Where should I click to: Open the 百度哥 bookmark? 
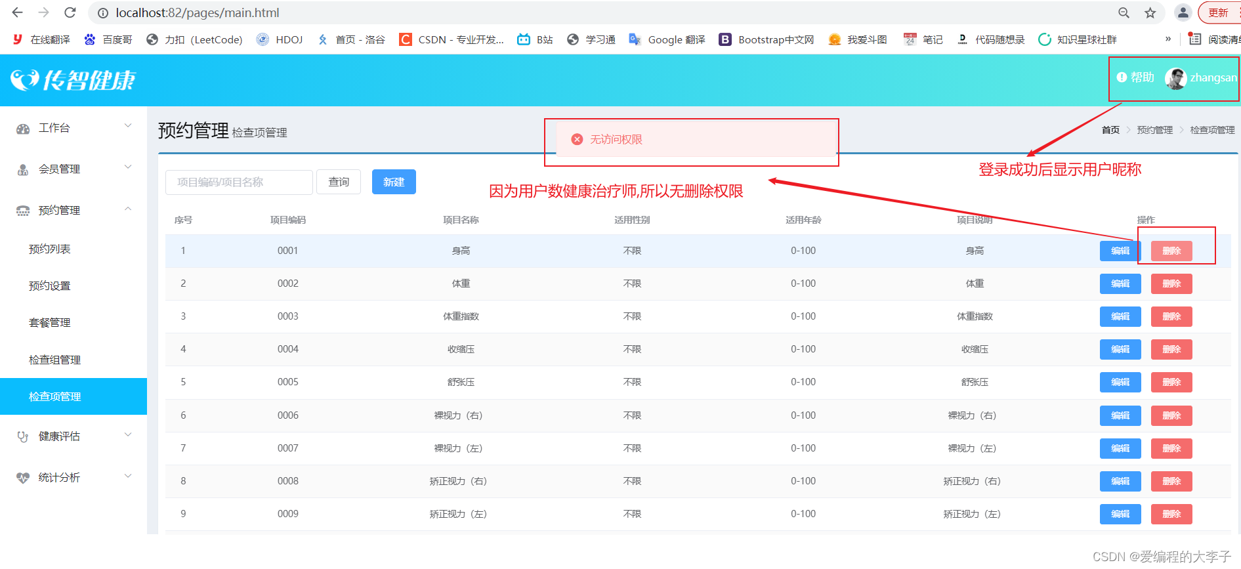pyautogui.click(x=108, y=39)
